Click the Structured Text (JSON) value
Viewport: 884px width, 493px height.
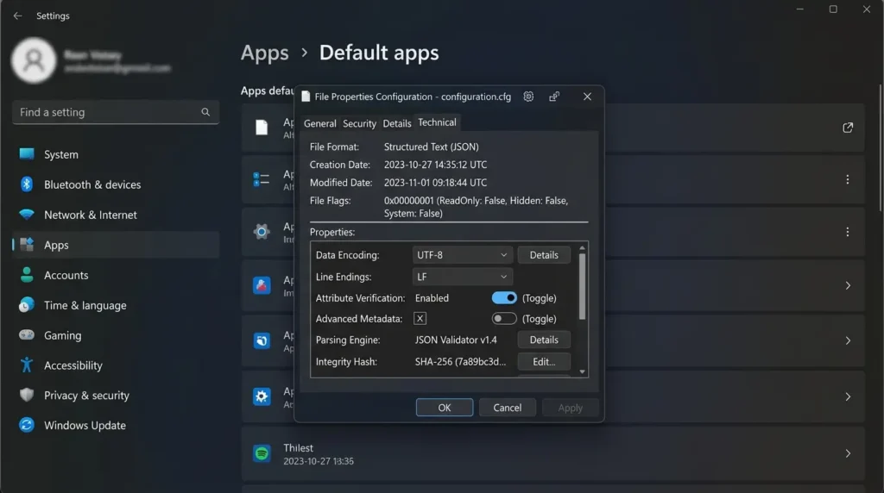432,147
